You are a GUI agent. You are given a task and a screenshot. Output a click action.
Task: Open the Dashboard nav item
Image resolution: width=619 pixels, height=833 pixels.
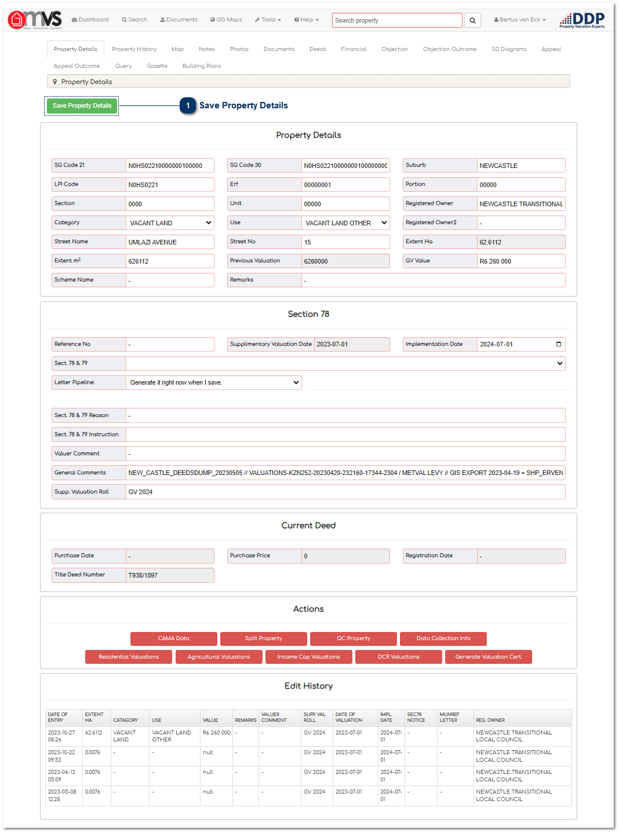tap(90, 20)
